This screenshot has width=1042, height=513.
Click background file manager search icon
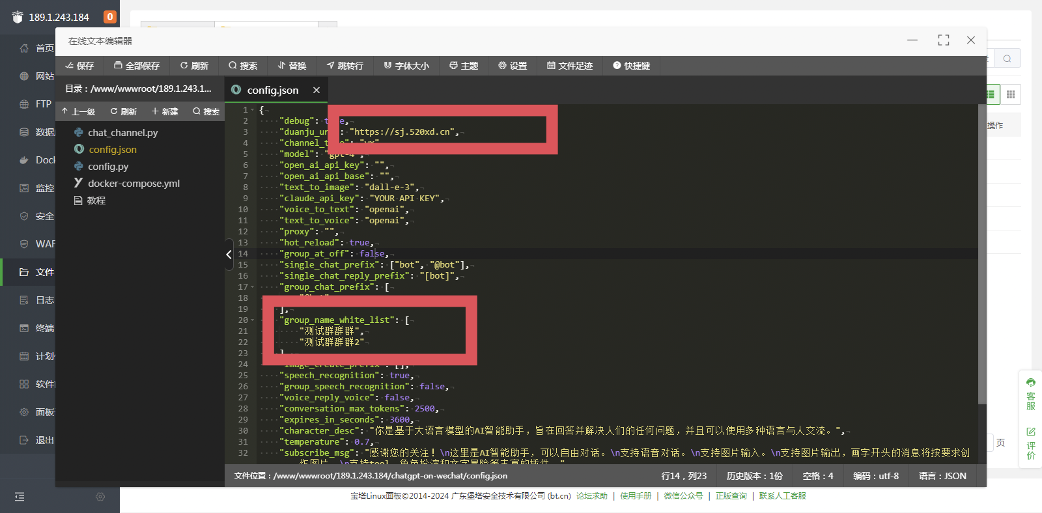coord(1007,59)
